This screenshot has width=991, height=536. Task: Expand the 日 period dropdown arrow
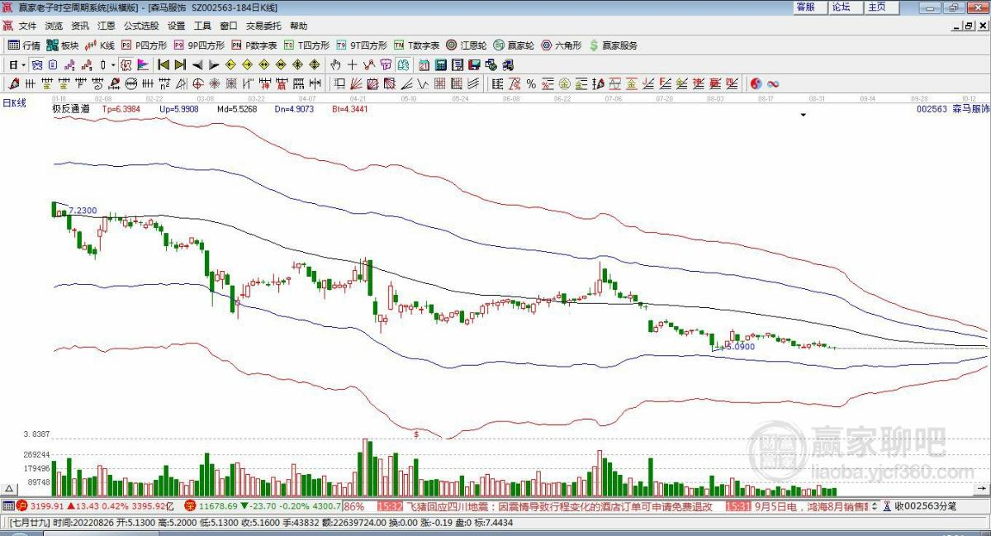coord(23,64)
